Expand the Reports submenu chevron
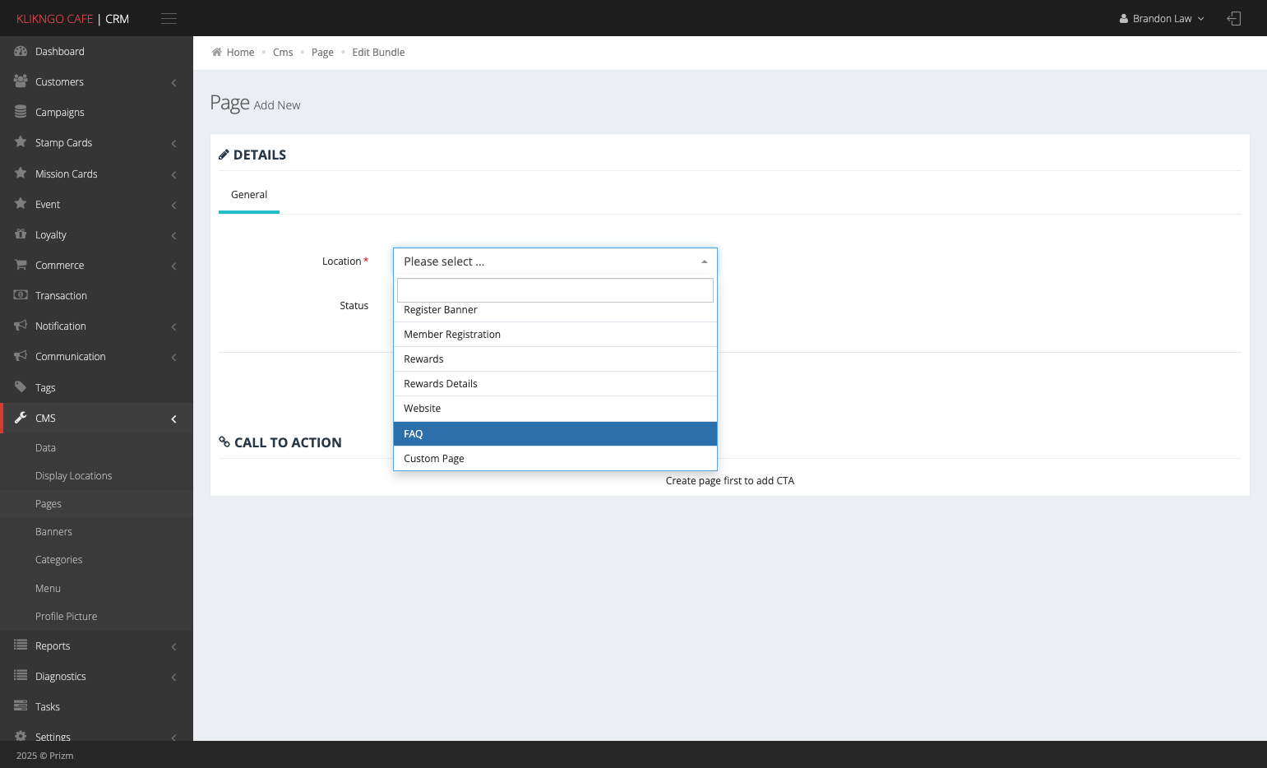 173,646
